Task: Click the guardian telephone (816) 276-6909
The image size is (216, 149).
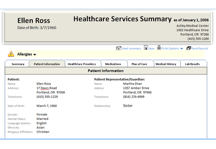Action: [133, 97]
